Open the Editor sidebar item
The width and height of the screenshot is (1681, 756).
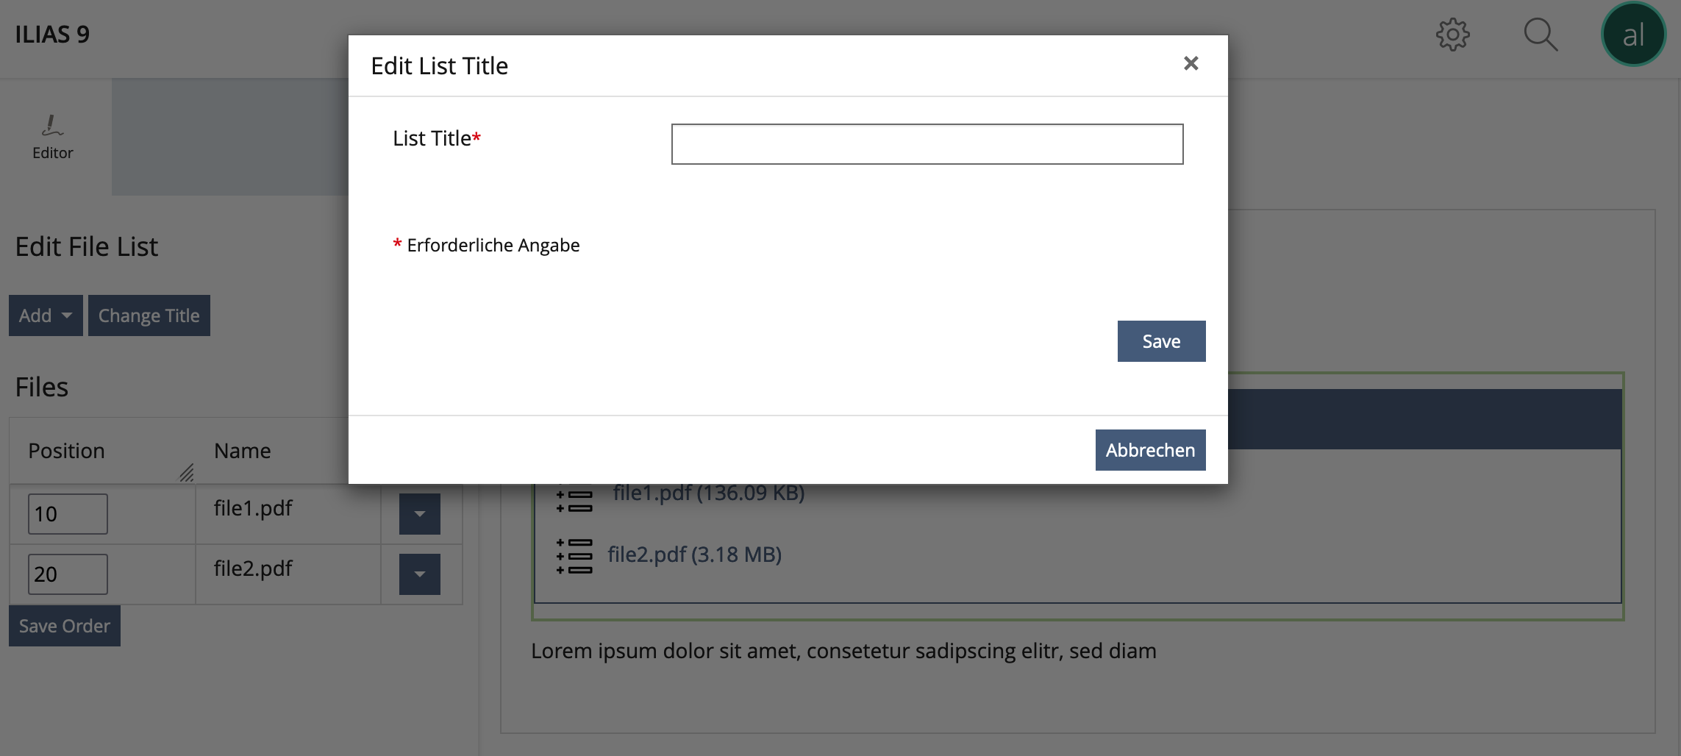click(x=53, y=138)
